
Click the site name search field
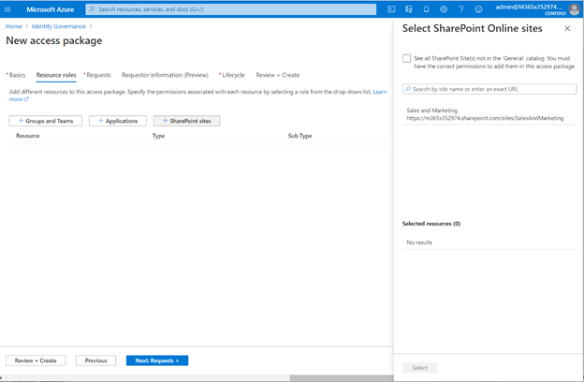489,89
